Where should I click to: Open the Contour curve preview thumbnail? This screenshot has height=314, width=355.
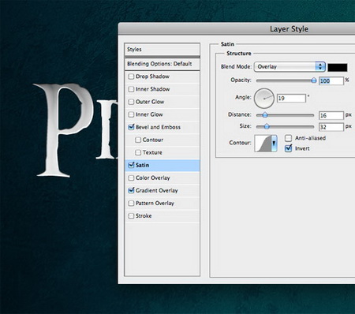263,143
